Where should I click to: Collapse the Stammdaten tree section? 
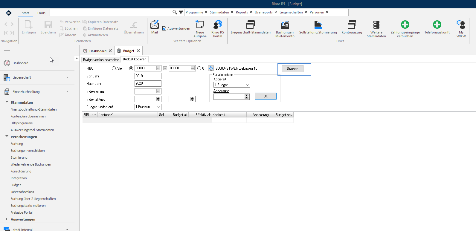pyautogui.click(x=7, y=102)
